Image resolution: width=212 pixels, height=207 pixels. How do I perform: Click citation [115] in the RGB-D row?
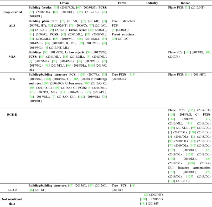click(191, 110)
